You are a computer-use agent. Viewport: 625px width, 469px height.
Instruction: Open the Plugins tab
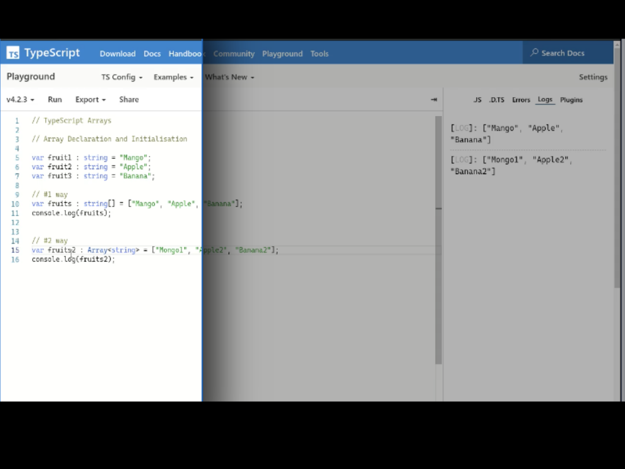(x=571, y=100)
